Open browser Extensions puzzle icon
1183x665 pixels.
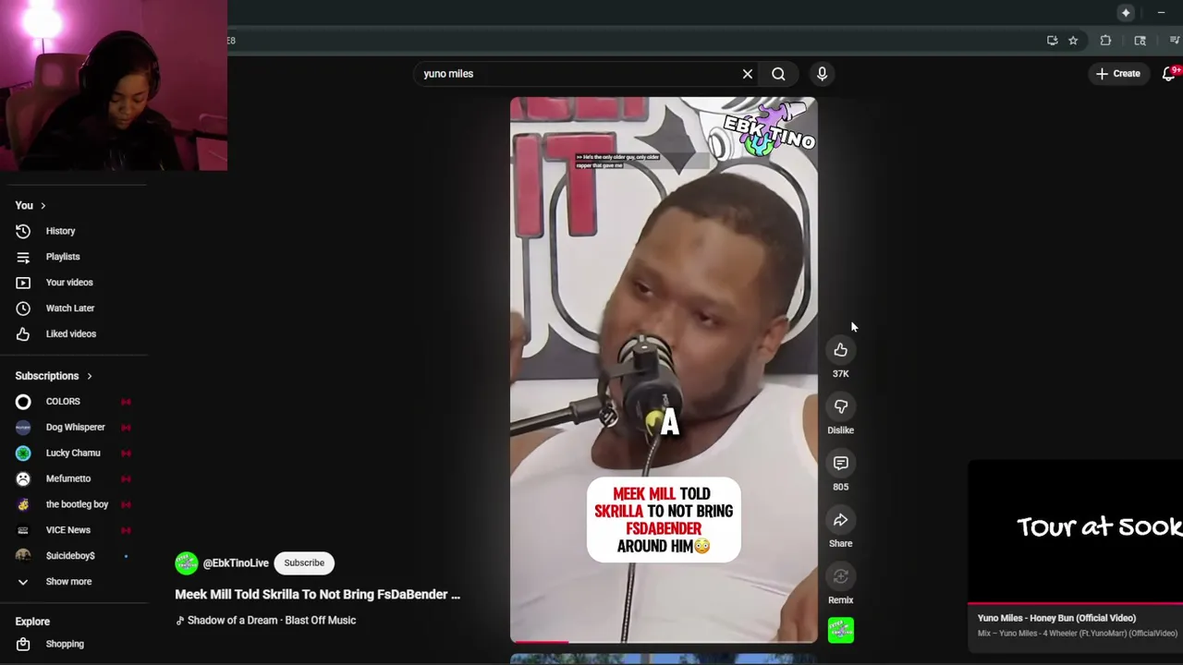[1105, 41]
